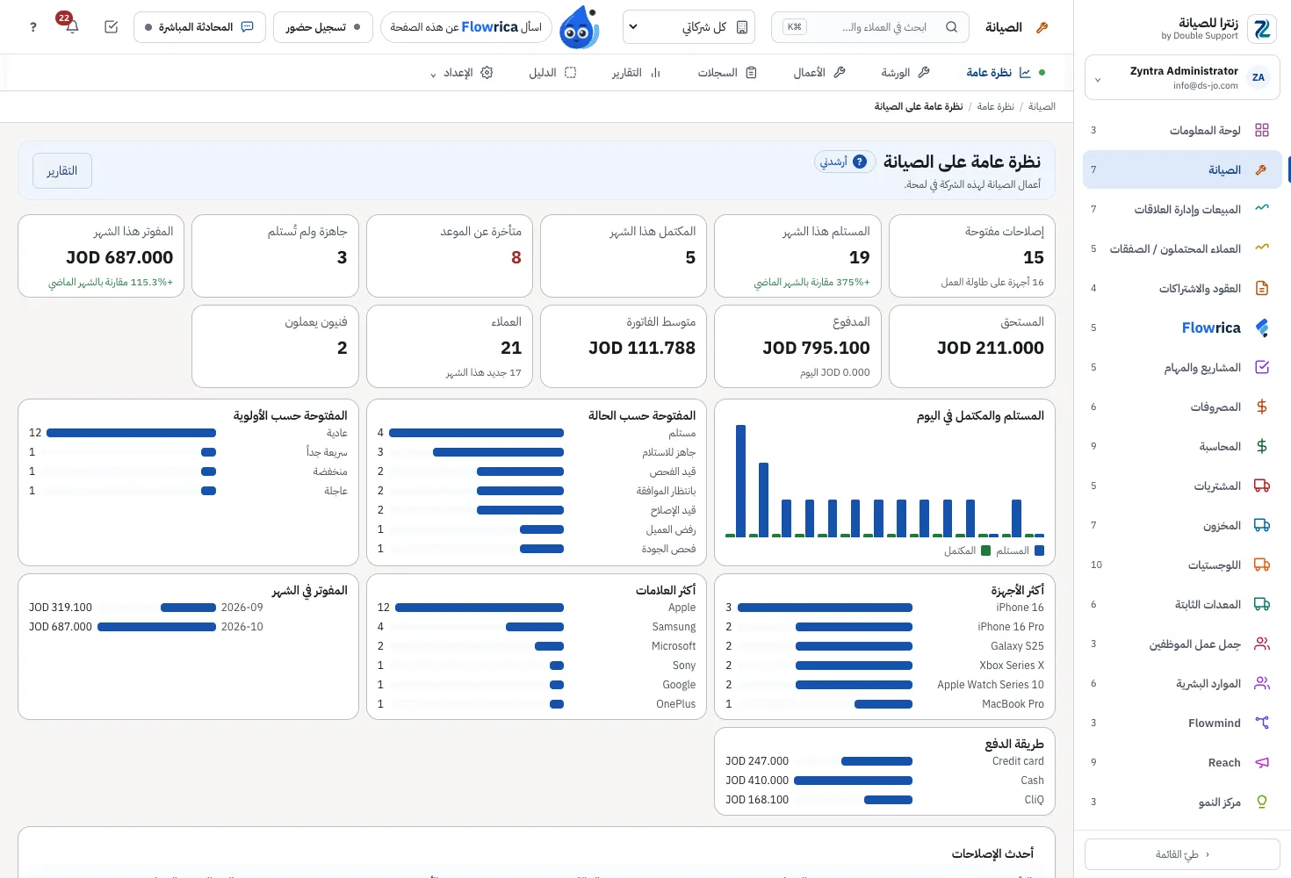
Task: Toggle تسجيل حضور attendance button
Action: coord(323,27)
